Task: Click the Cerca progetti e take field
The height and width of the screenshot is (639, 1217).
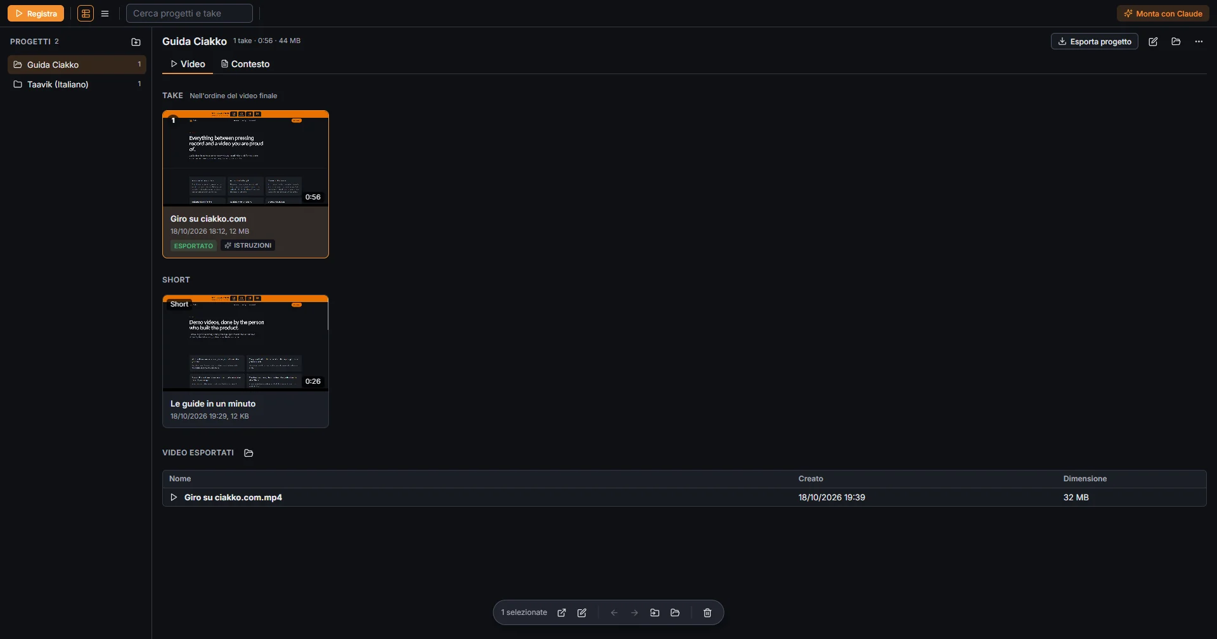Action: [x=190, y=13]
